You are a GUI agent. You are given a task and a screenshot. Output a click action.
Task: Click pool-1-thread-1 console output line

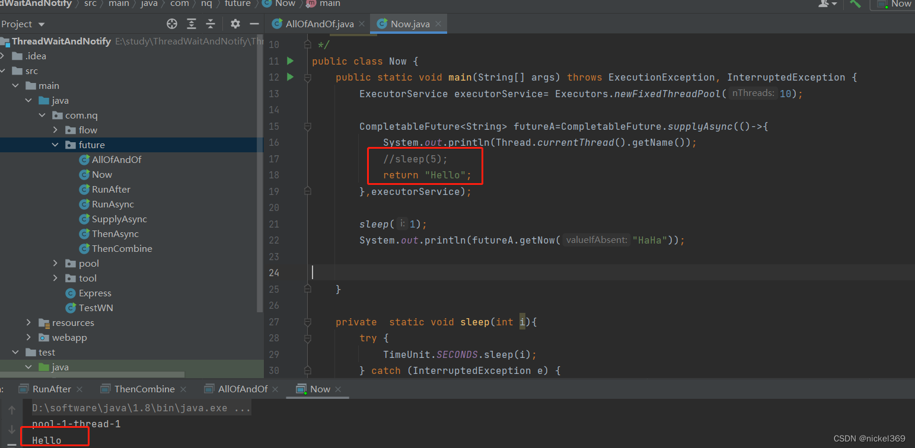tap(76, 424)
